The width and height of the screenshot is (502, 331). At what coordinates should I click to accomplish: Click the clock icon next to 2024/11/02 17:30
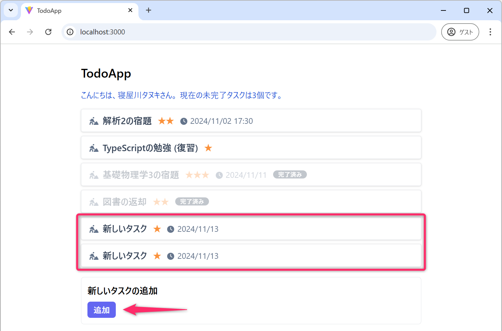pyautogui.click(x=184, y=121)
